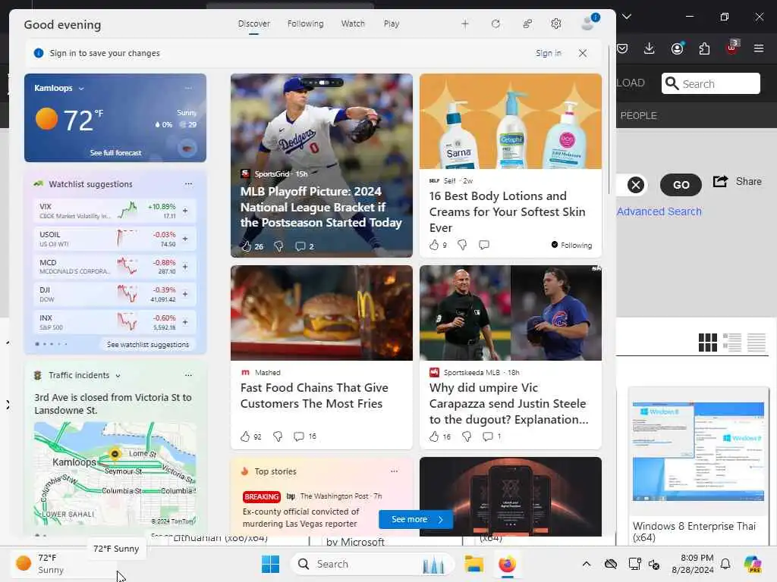Open widgets settings gear
The image size is (777, 582).
click(556, 23)
